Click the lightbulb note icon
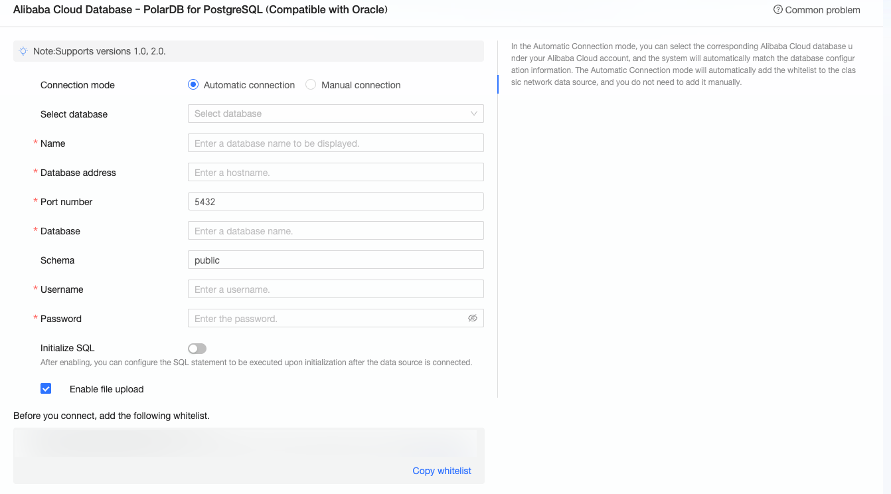 pos(23,51)
